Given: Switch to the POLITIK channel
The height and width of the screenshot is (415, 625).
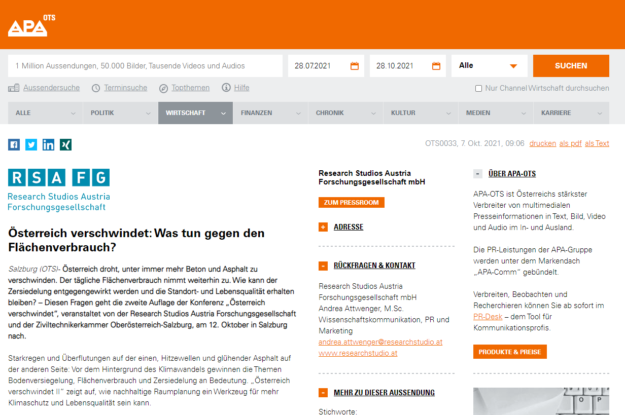Looking at the screenshot, I should (120, 113).
